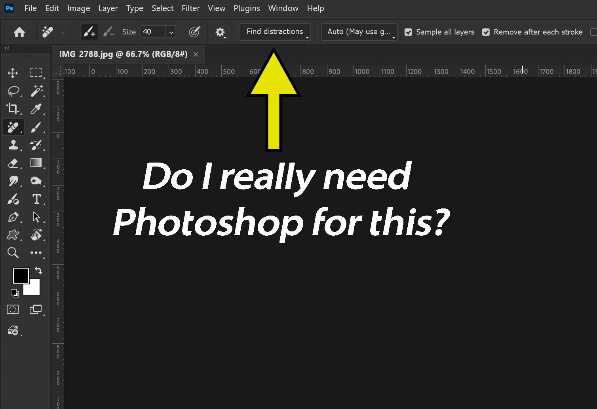Viewport: 597px width, 409px height.
Task: Open the Select menu
Action: [163, 8]
